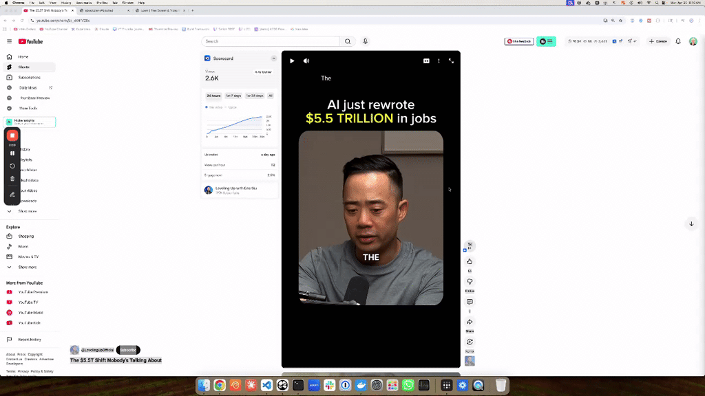Viewport: 705px width, 396px height.
Task: Restart the screen recording
Action: click(x=12, y=166)
